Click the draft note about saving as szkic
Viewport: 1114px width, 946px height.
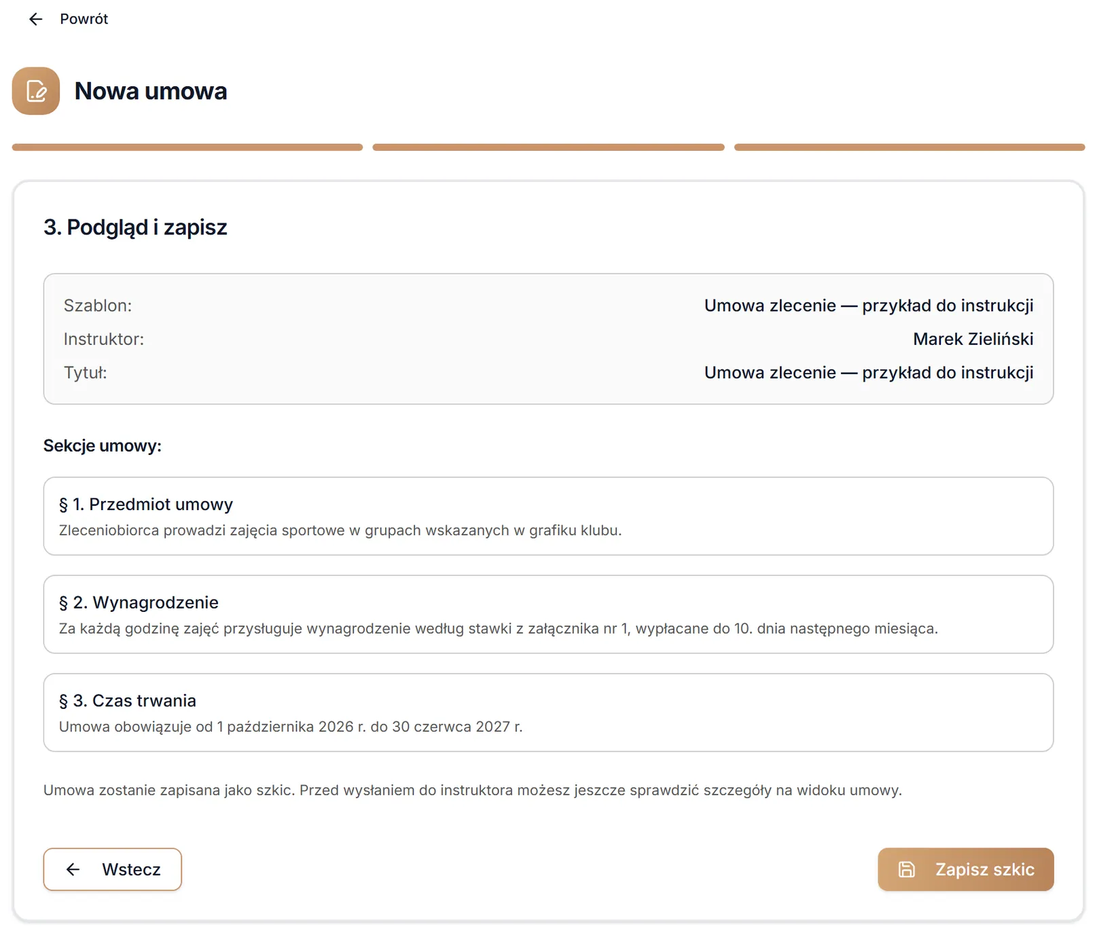click(x=473, y=790)
